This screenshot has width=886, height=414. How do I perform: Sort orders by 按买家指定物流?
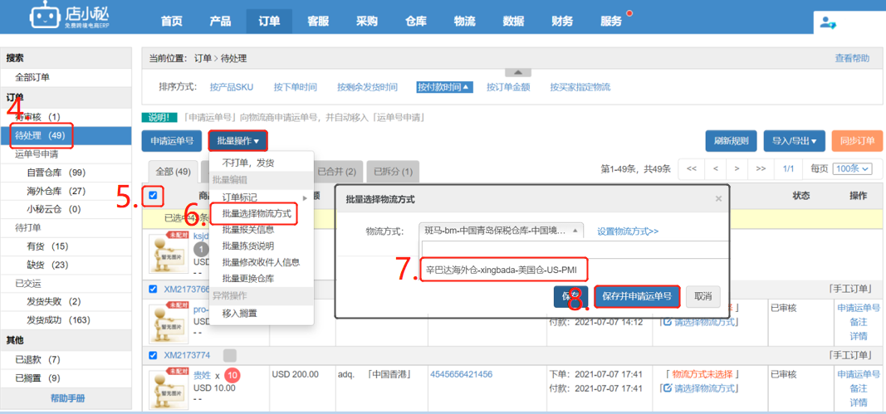(x=580, y=87)
